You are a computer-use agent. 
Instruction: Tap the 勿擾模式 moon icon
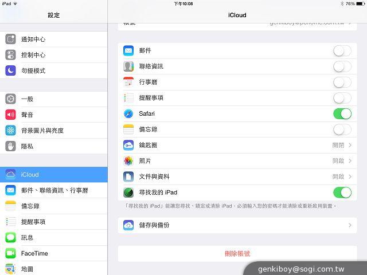click(x=10, y=70)
